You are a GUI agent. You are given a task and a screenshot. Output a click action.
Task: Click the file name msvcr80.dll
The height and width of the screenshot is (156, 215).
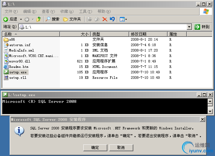coord(20,61)
